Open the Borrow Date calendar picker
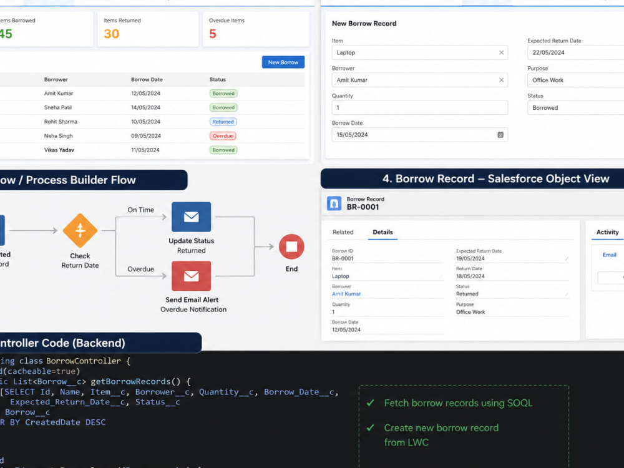The height and width of the screenshot is (468, 624). [500, 135]
